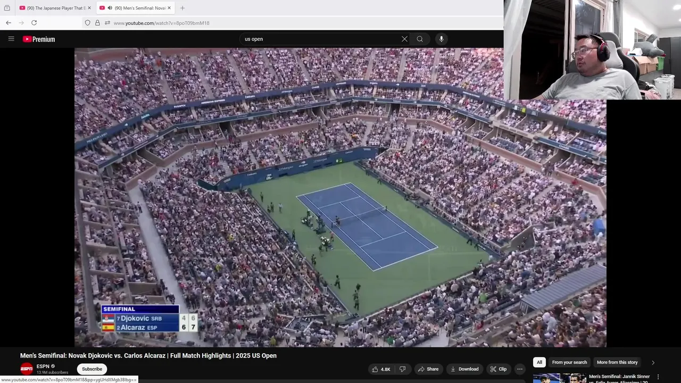
Task: Create a Clip with the scissors button
Action: 498,369
